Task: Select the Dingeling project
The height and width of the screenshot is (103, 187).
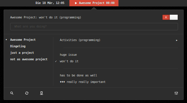Action: tap(18, 46)
